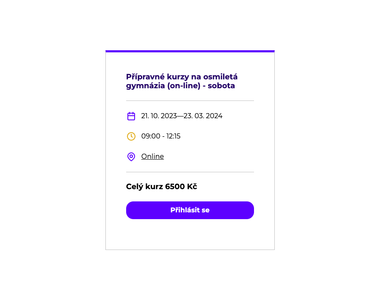The image size is (381, 304).
Task: Click the 6500 Kč price amount
Action: click(181, 187)
